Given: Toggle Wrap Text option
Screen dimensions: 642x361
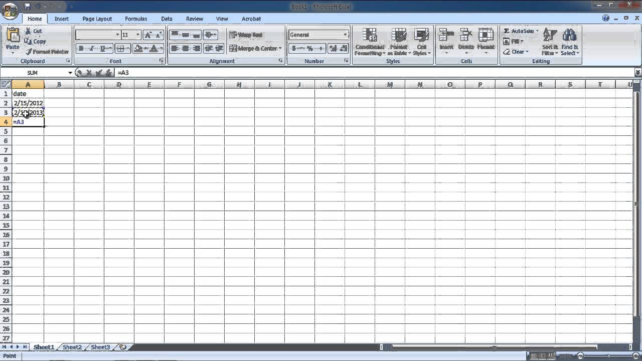Looking at the screenshot, I should (x=246, y=35).
